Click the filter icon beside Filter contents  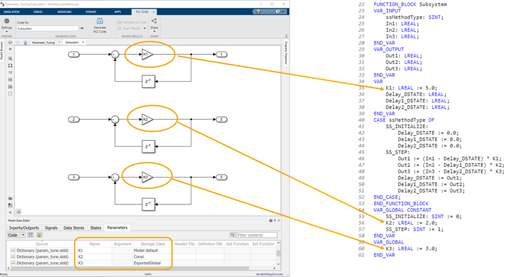[232, 235]
